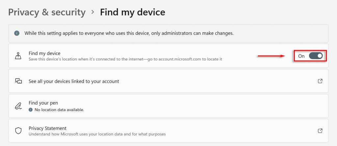Click the On label beside the switch
Screen dimensions: 337x146
[301, 56]
